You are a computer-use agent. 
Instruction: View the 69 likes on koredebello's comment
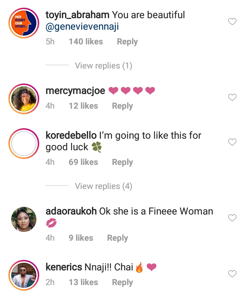(x=83, y=162)
